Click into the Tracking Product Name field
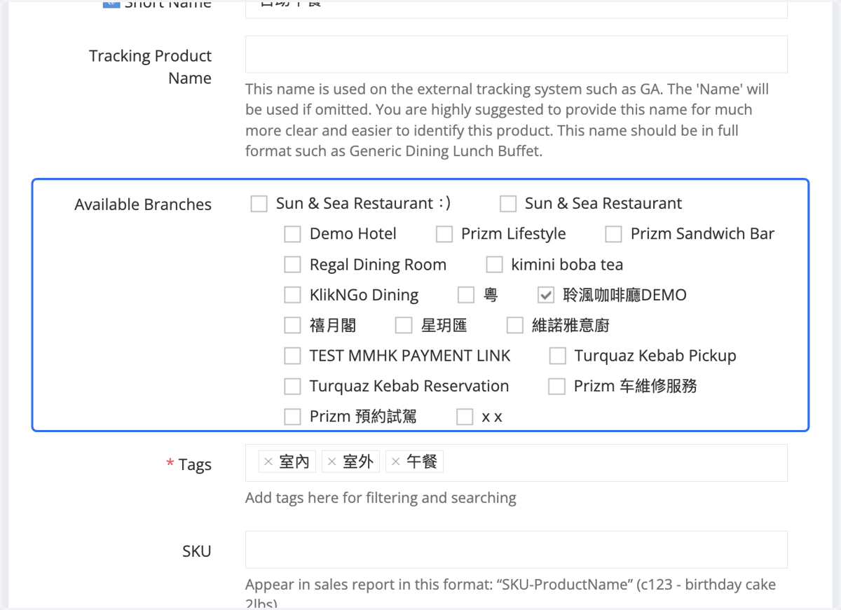841x610 pixels. pyautogui.click(x=517, y=54)
